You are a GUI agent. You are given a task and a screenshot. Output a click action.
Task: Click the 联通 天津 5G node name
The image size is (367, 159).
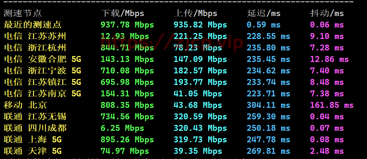coord(33,151)
